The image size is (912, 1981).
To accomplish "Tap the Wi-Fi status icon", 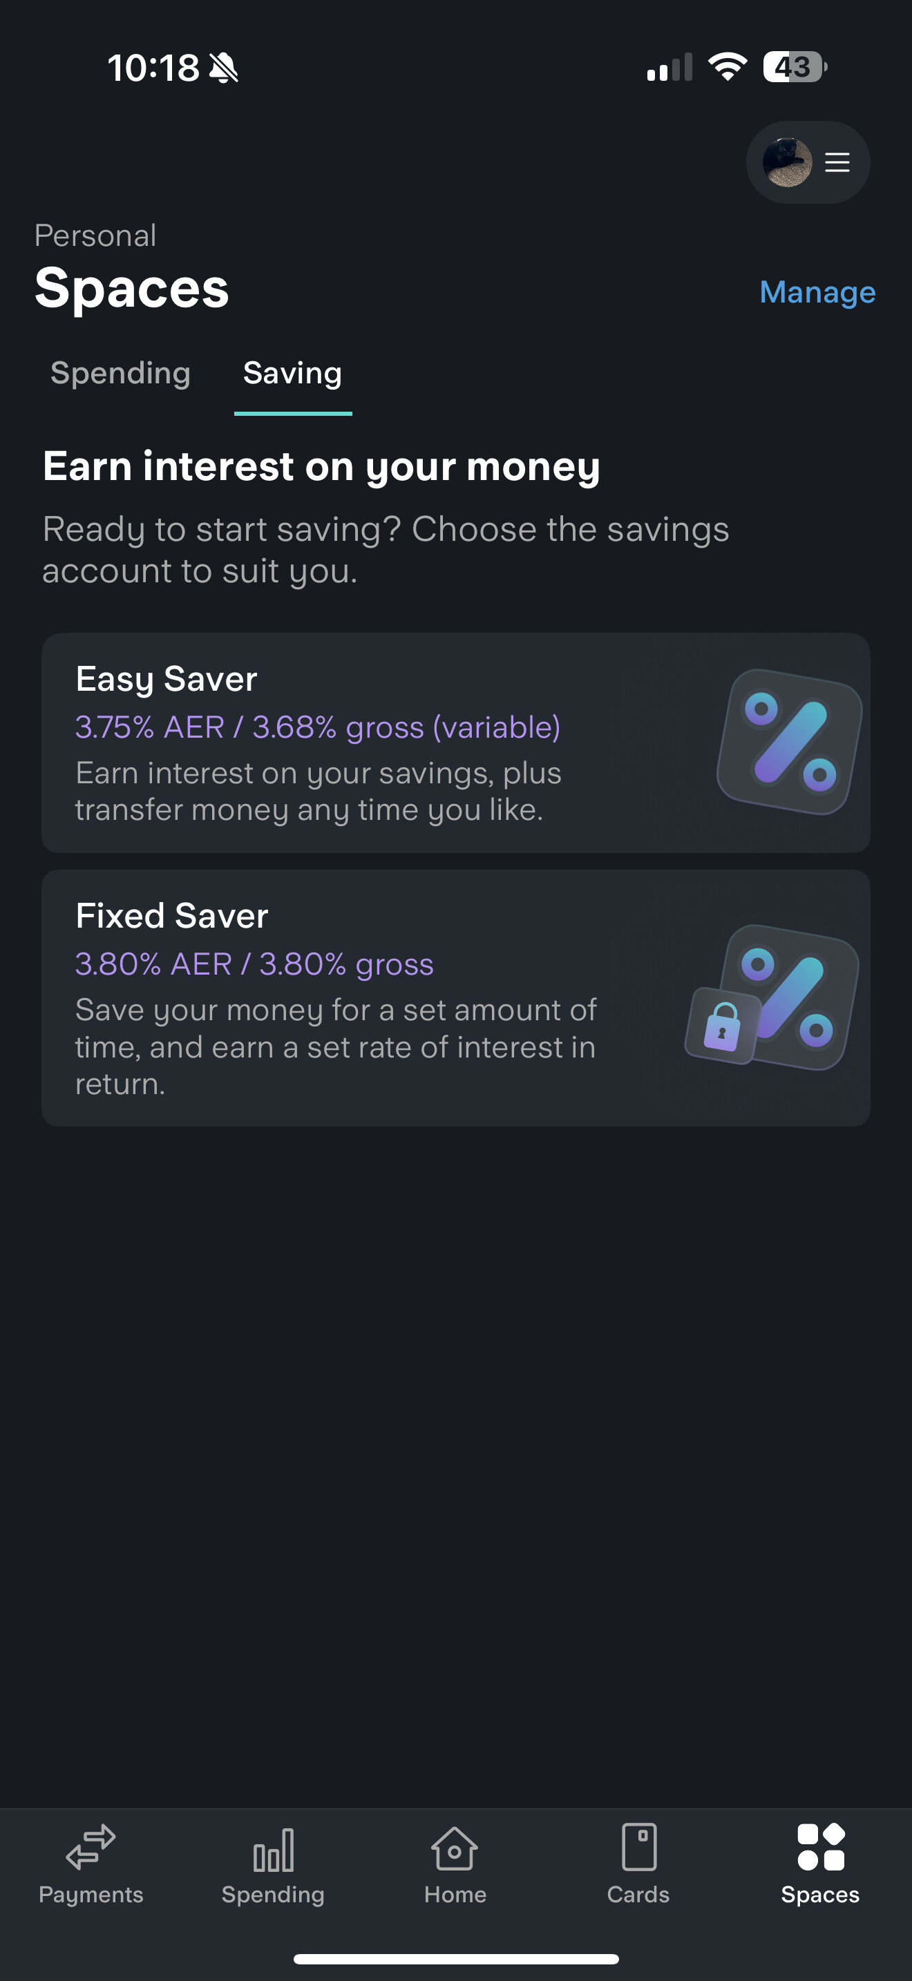I will click(728, 67).
